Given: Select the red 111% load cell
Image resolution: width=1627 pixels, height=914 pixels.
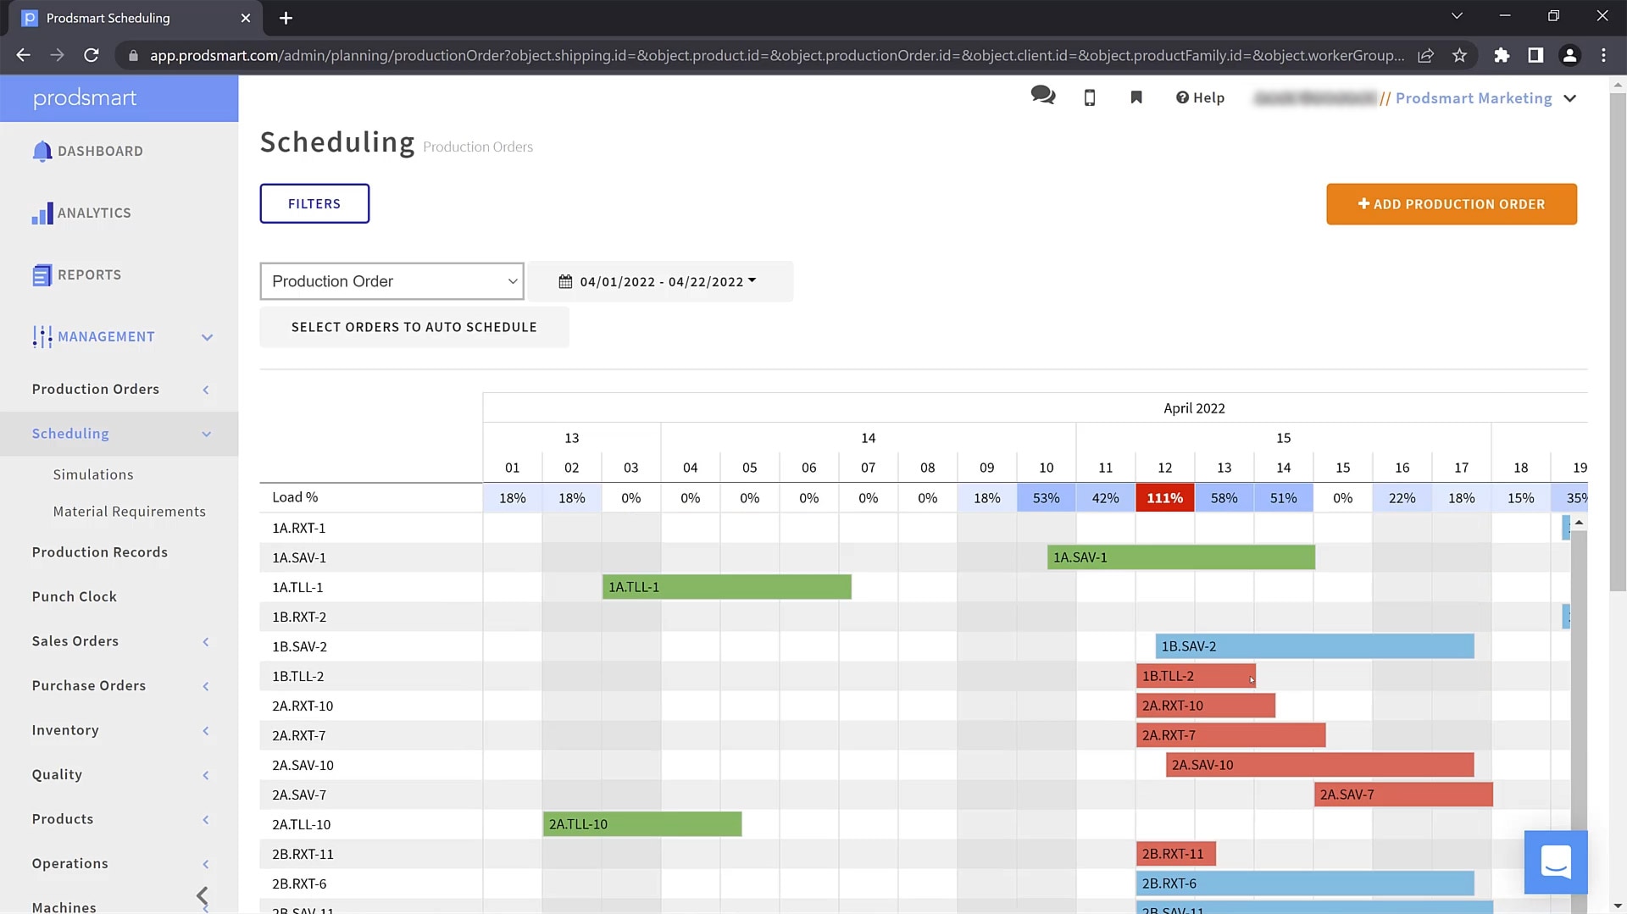Looking at the screenshot, I should click(1164, 498).
